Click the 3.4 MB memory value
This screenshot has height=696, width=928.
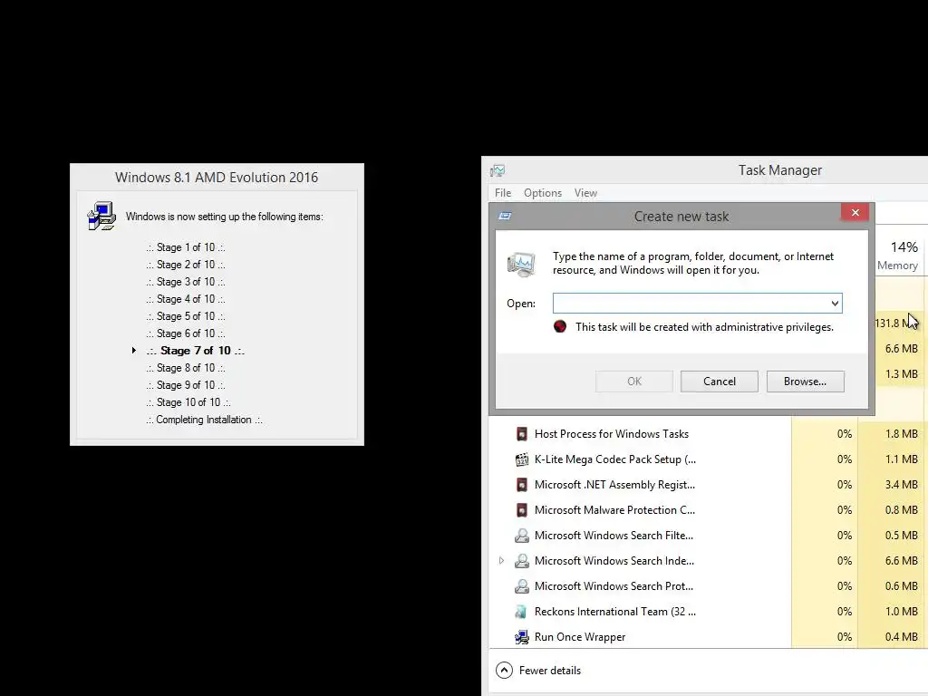[901, 485]
